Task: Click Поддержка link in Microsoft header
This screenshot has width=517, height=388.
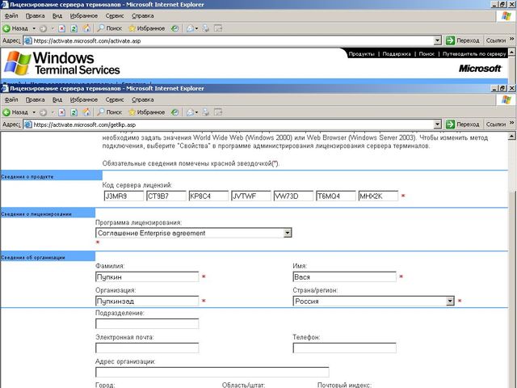Action: [397, 54]
